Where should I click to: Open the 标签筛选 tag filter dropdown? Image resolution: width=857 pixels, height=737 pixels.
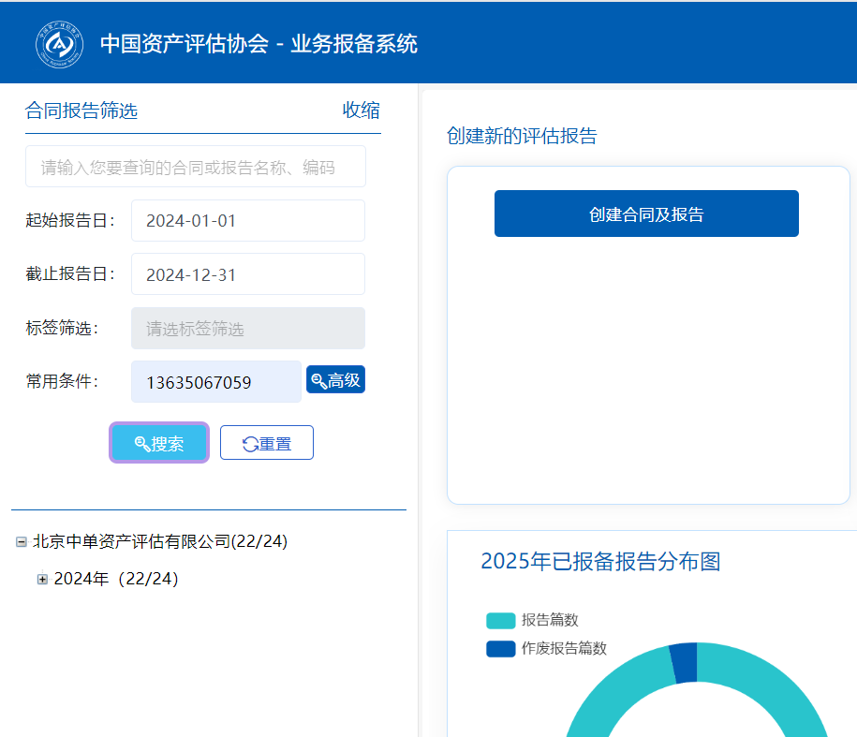[x=247, y=329]
